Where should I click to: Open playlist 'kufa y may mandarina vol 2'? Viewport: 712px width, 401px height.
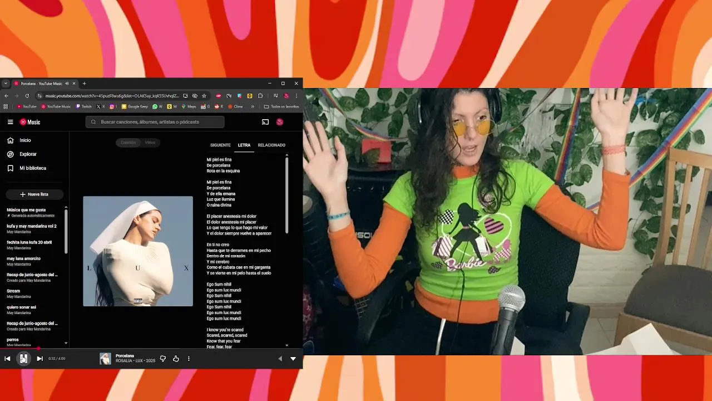pyautogui.click(x=32, y=229)
